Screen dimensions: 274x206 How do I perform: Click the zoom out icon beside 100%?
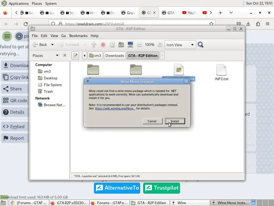coord(139,45)
